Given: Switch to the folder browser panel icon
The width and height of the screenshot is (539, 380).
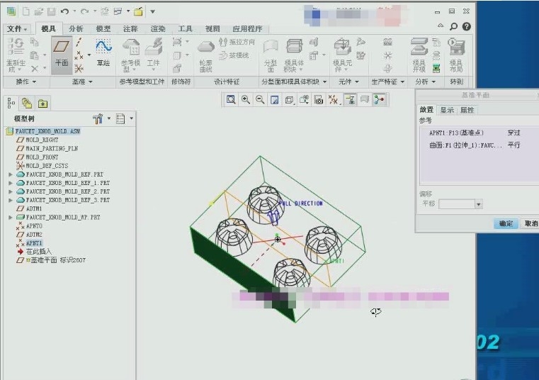Looking at the screenshot, I should 27,103.
